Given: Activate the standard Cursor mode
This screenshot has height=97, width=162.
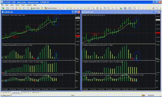Looking at the screenshot, I should (x=135, y=8).
